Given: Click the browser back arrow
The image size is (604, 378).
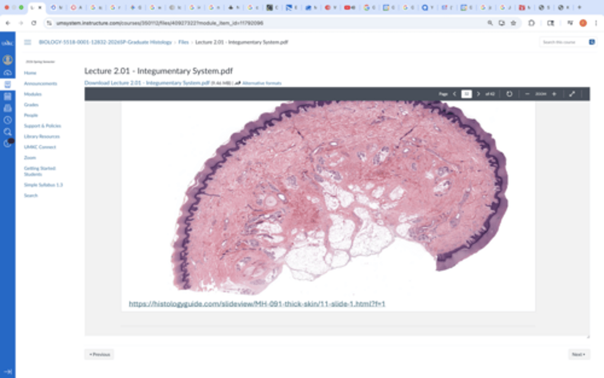Looking at the screenshot, I should [x=8, y=23].
